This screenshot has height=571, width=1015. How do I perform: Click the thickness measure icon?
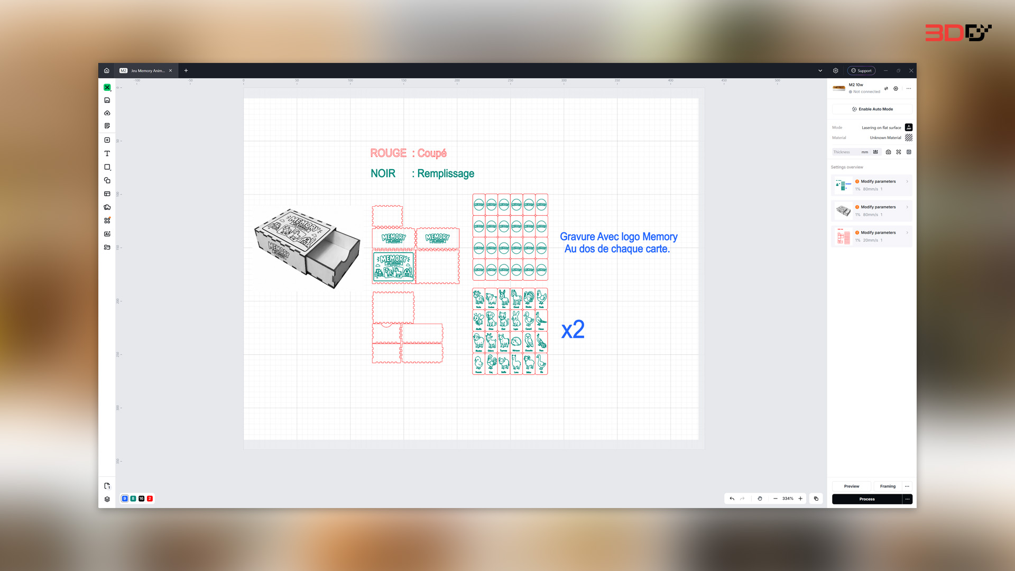pos(876,152)
